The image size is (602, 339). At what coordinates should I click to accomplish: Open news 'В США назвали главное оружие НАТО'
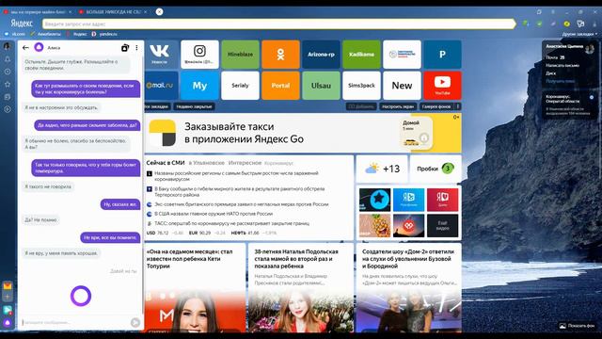(214, 214)
